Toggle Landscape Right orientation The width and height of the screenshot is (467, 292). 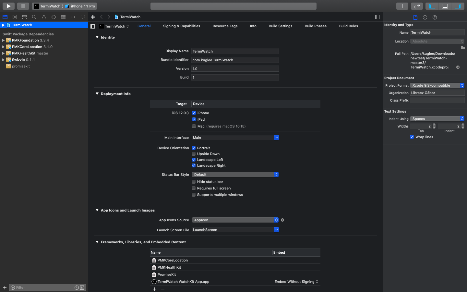(x=194, y=165)
